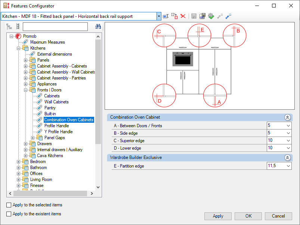
Task: Collapse the Wardrobe Builder Exclusive section
Action: (x=287, y=157)
